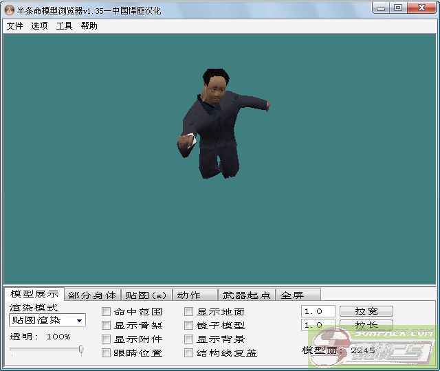Toggle the 显示骨架 checkbox
The height and width of the screenshot is (371, 440).
pyautogui.click(x=107, y=326)
